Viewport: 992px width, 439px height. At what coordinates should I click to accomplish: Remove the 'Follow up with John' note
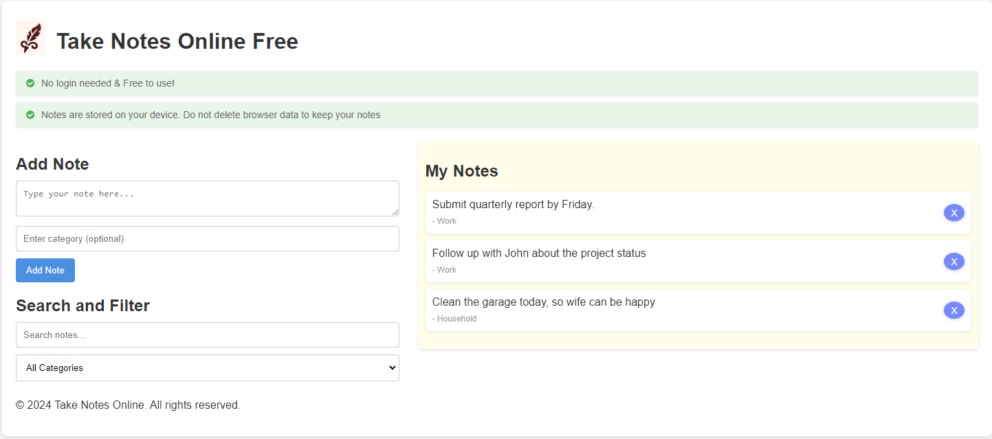(954, 262)
